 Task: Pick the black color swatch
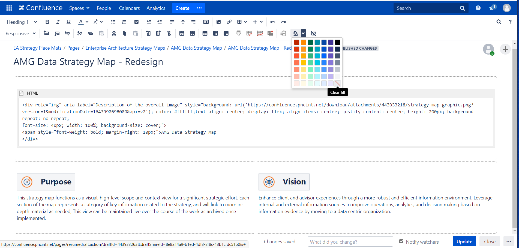coord(338,42)
